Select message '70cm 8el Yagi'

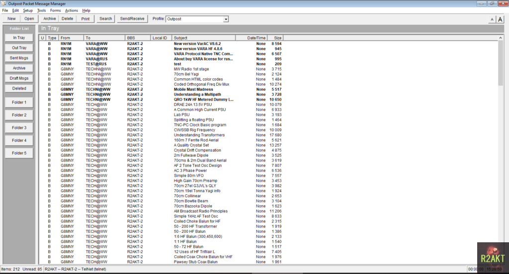pos(162,74)
